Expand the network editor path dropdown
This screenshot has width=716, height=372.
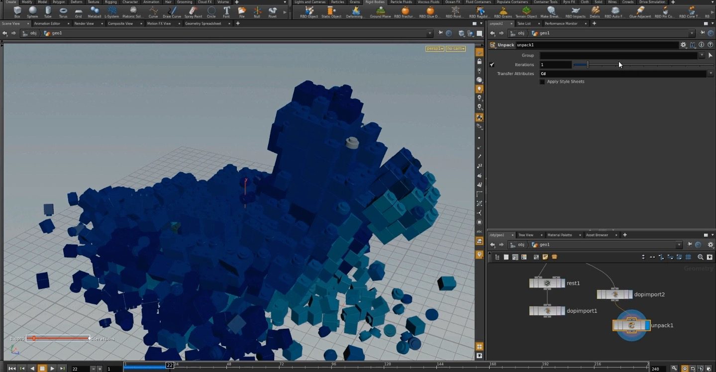[679, 245]
